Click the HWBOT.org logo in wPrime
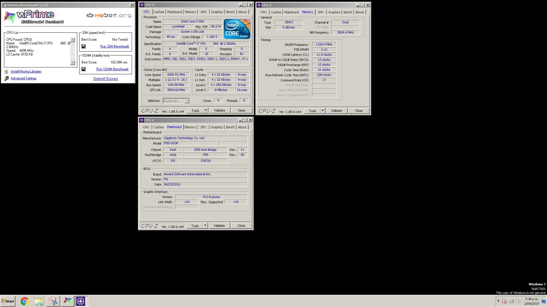547x307 pixels. click(109, 15)
